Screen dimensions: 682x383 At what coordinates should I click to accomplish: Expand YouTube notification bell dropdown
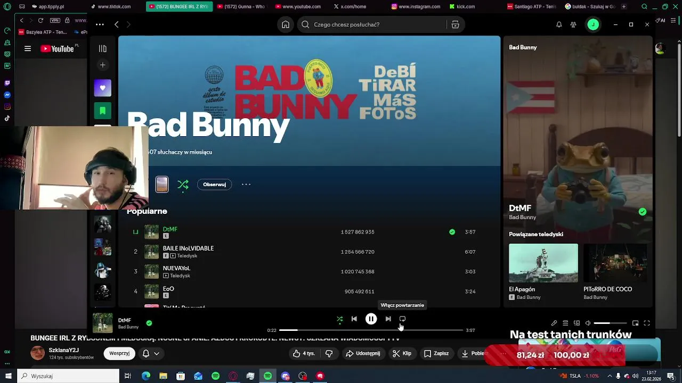coord(150,353)
